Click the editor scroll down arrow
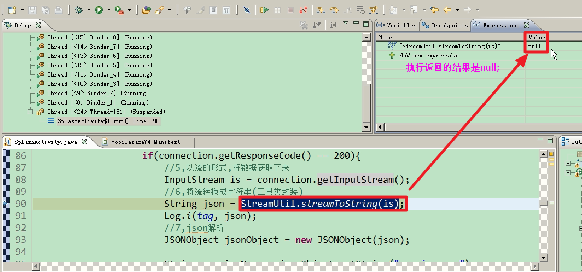This screenshot has height=272, width=582. coord(543,258)
